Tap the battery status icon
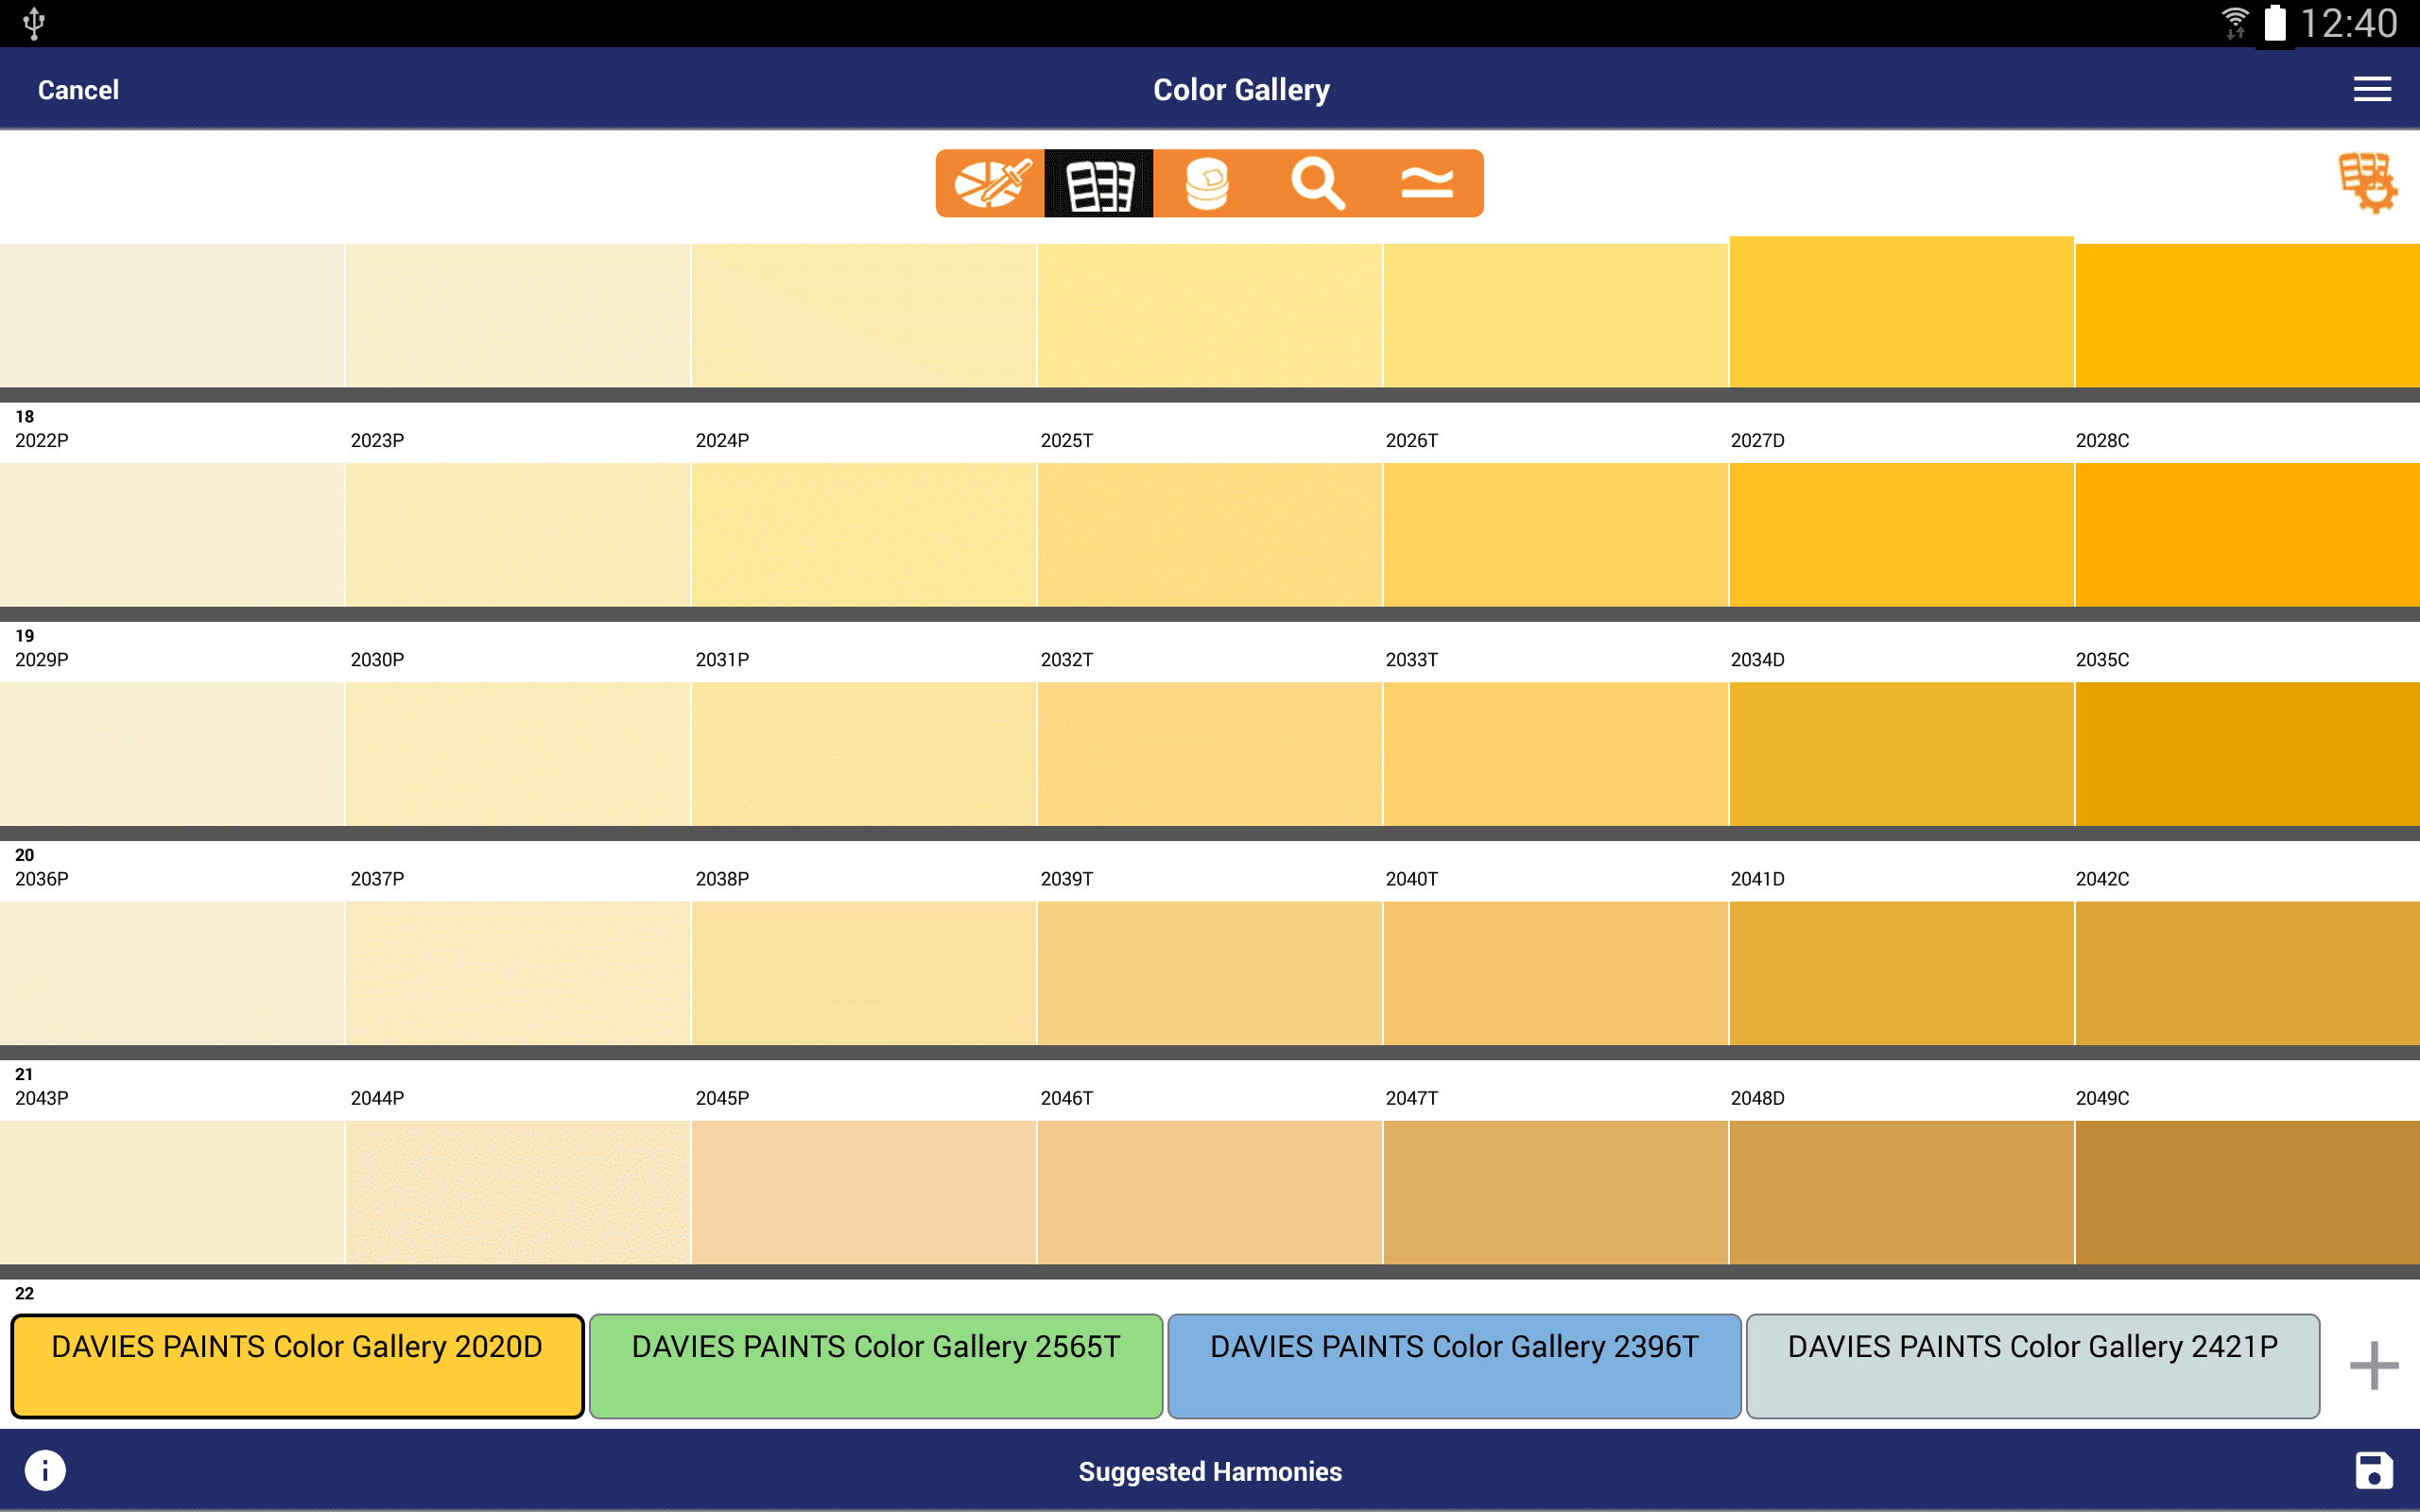Image resolution: width=2420 pixels, height=1512 pixels. [x=2275, y=23]
